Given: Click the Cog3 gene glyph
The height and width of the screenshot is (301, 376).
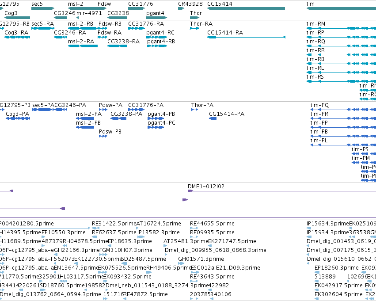Looking at the screenshot, I should point(17,18).
